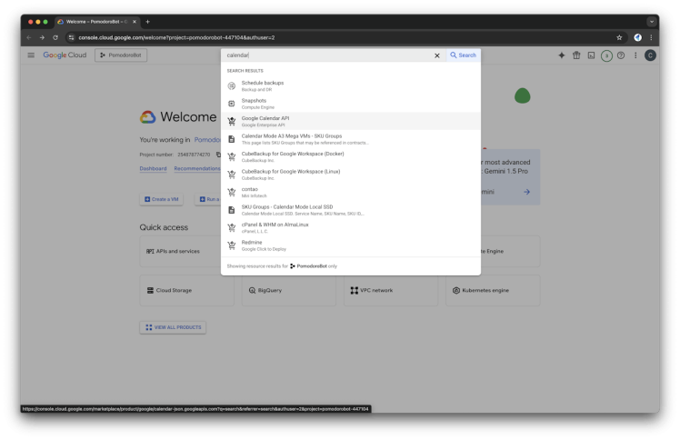Click the View All Products button
Viewport: 680px width, 440px height.
click(173, 327)
